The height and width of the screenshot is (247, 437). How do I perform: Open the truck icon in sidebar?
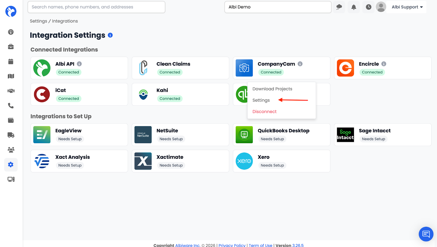pos(11,135)
